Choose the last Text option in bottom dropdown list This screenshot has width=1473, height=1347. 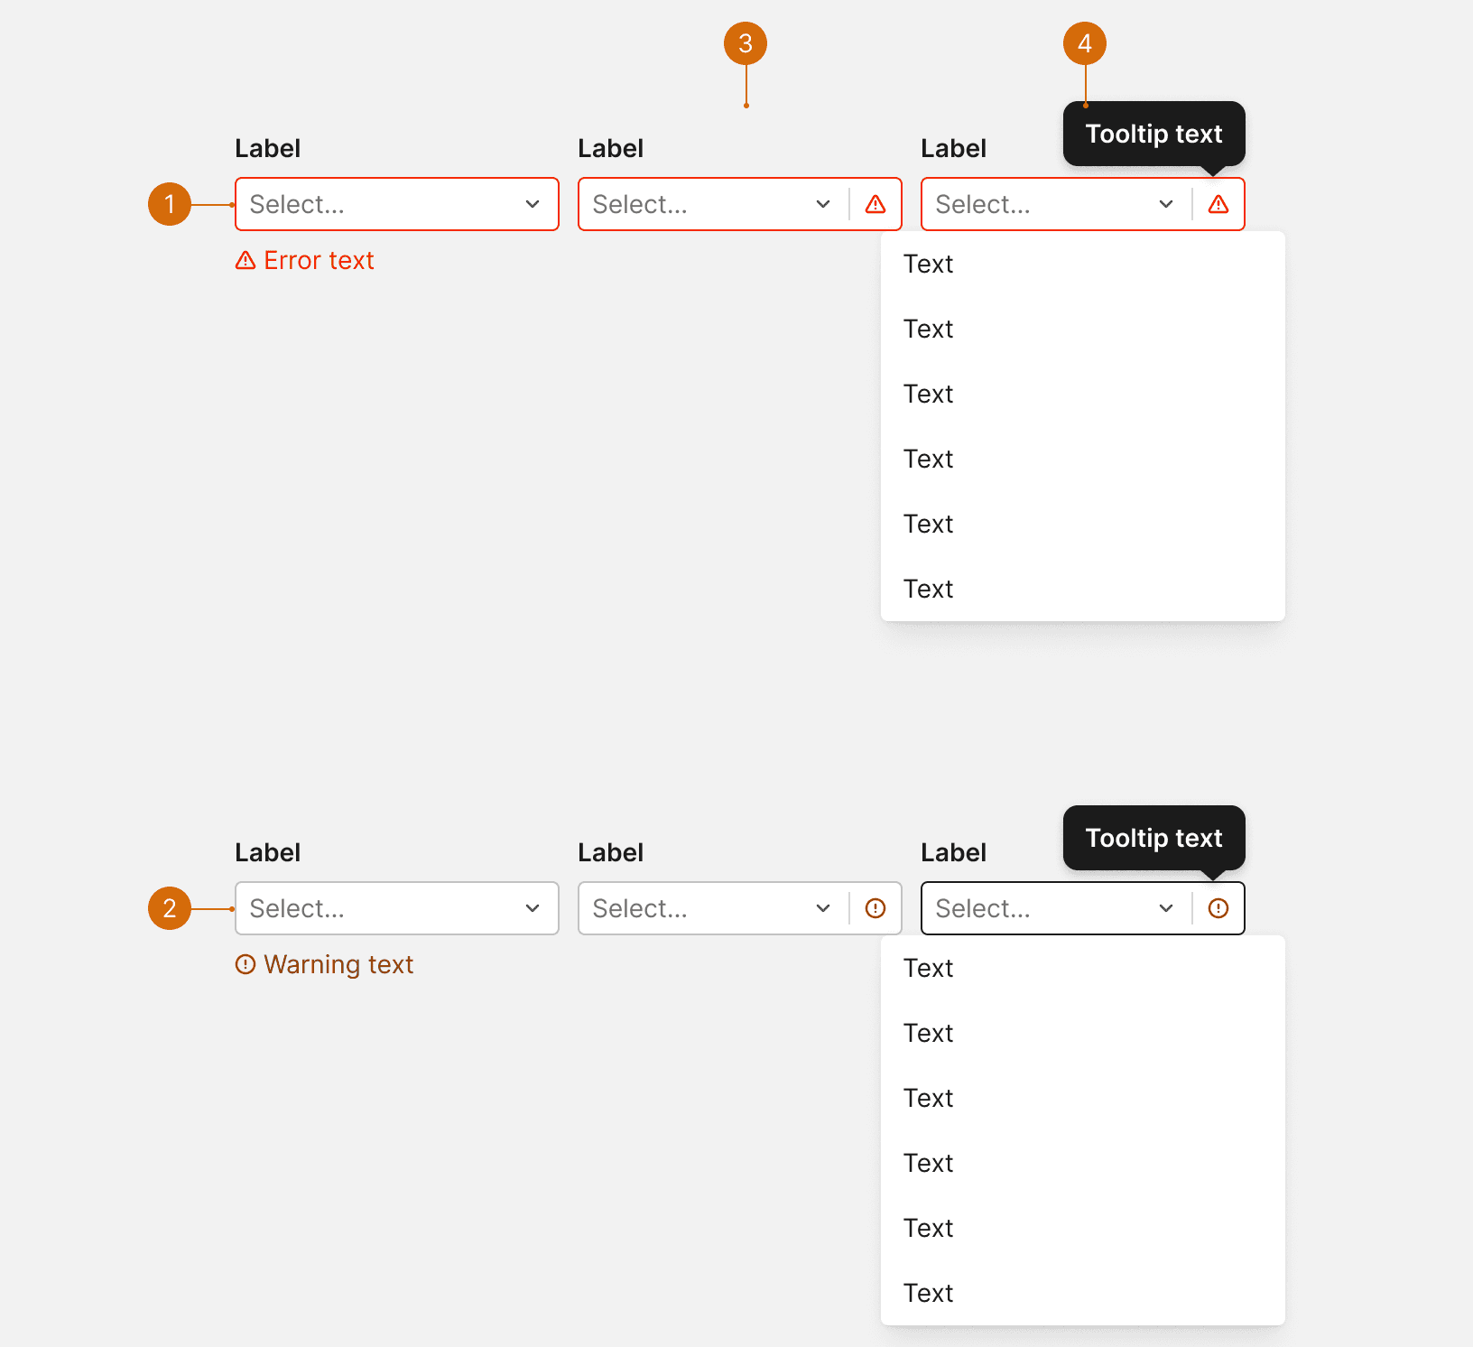[x=1083, y=1293]
